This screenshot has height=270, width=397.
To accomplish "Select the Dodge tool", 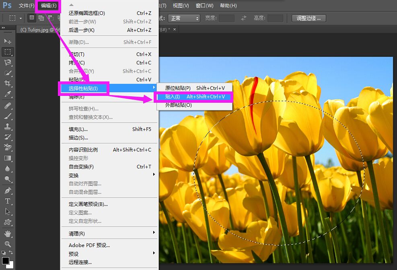I will 8,179.
